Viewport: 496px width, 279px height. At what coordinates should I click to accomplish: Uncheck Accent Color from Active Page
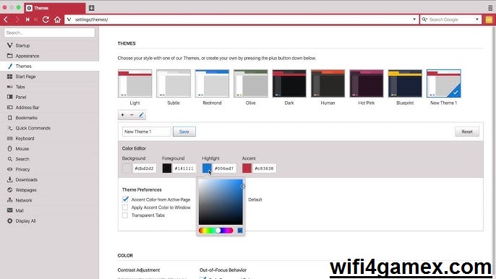125,199
